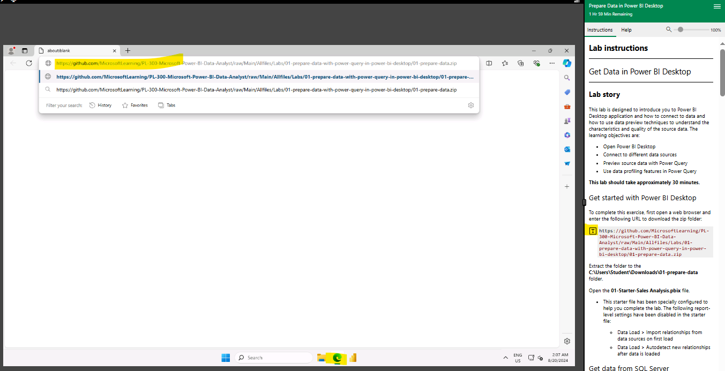Click the "Lab story" heading

tap(604, 95)
